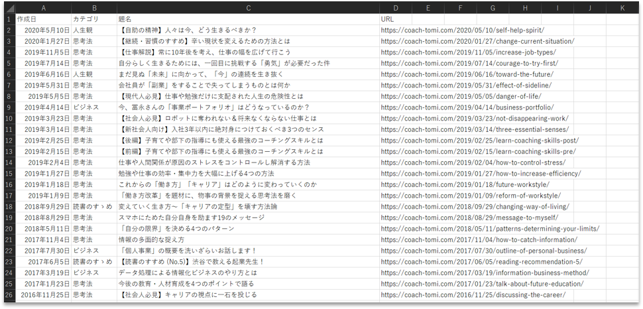The image size is (643, 309).
Task: Select the 題名 header cell
Action: (x=248, y=19)
